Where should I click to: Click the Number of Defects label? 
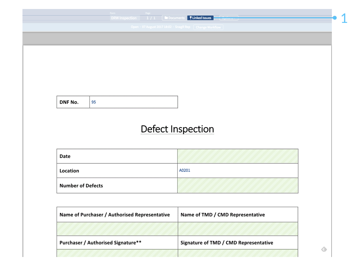pyautogui.click(x=81, y=186)
